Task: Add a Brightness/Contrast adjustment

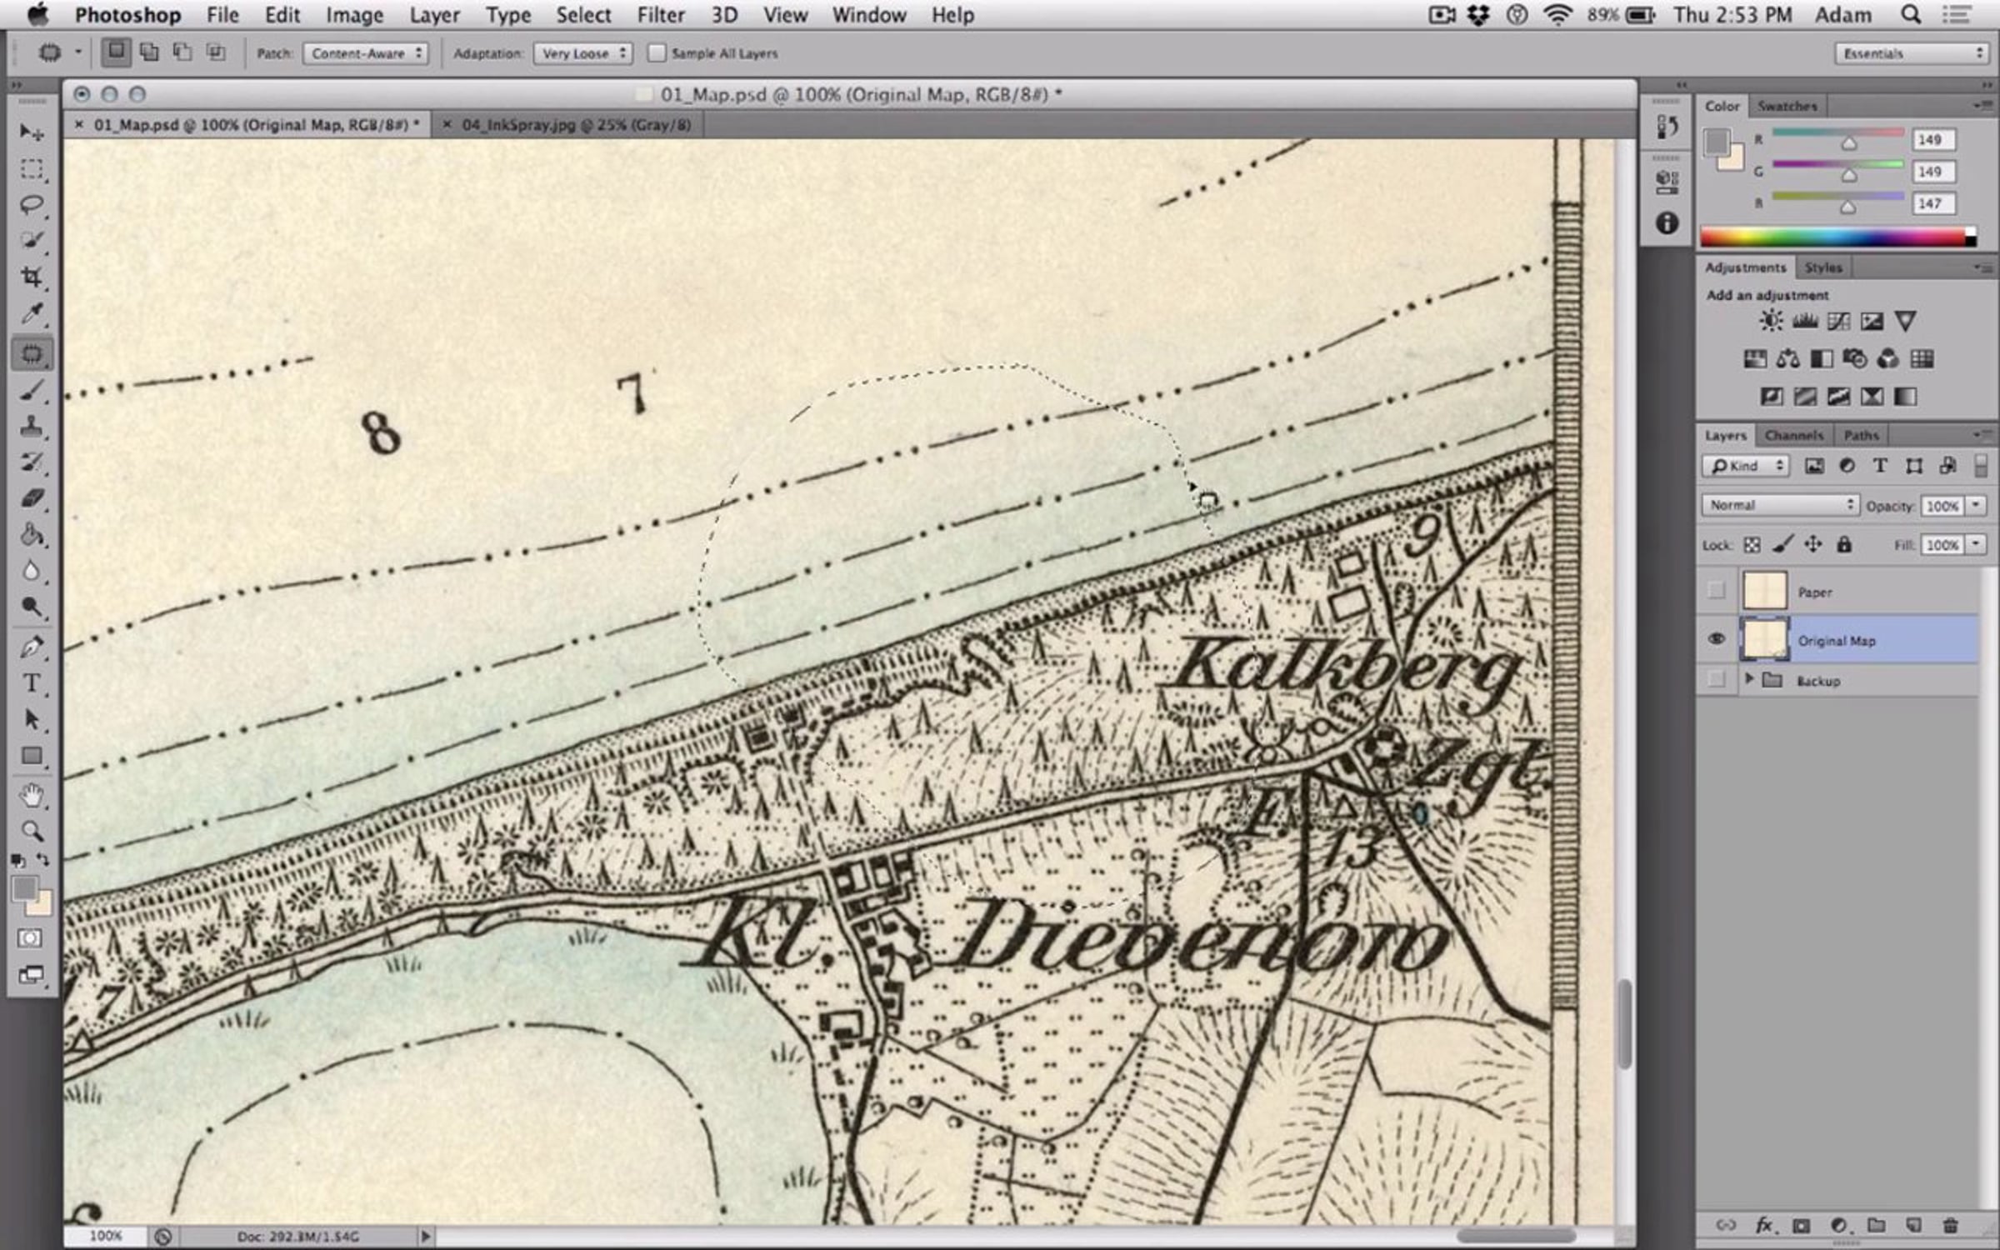Action: (1771, 321)
